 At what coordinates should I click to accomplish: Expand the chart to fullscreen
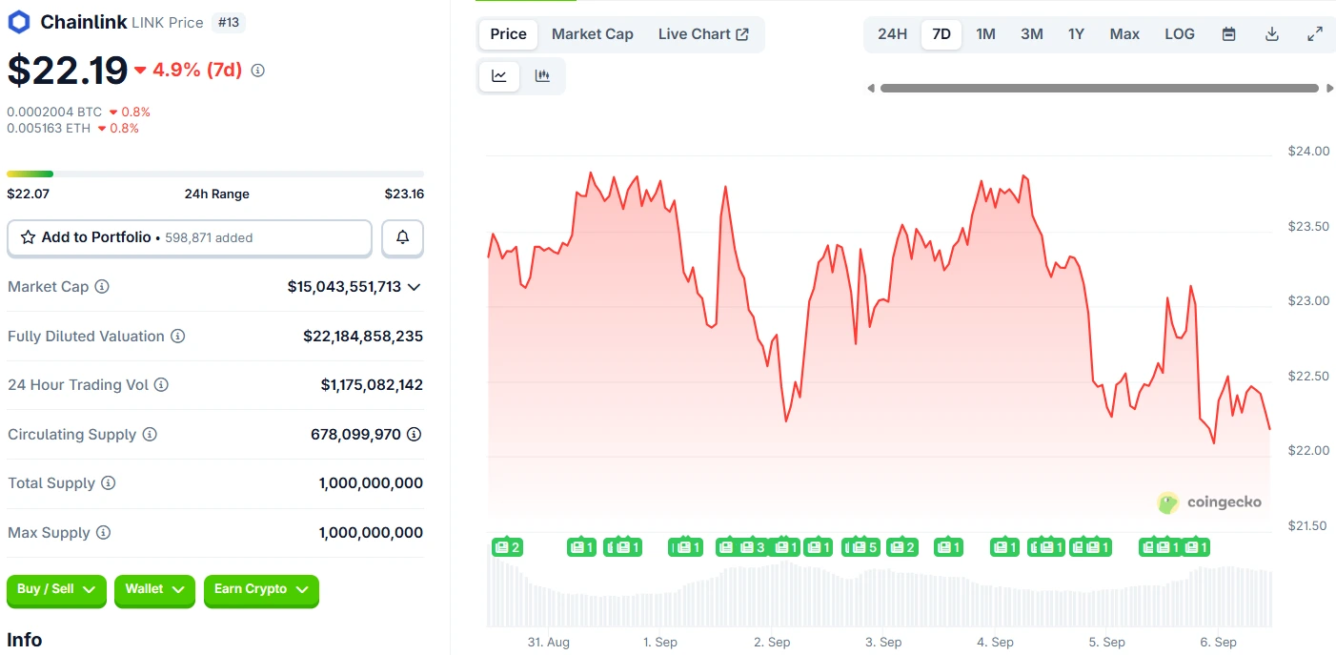[1315, 33]
